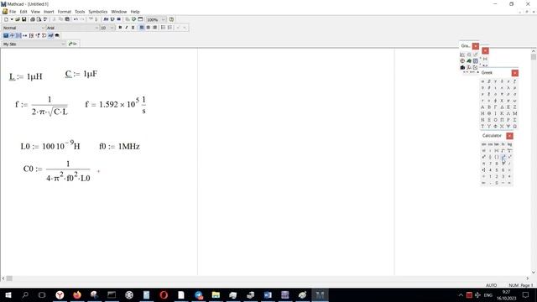Open the View menu
The height and width of the screenshot is (302, 537).
tap(35, 12)
